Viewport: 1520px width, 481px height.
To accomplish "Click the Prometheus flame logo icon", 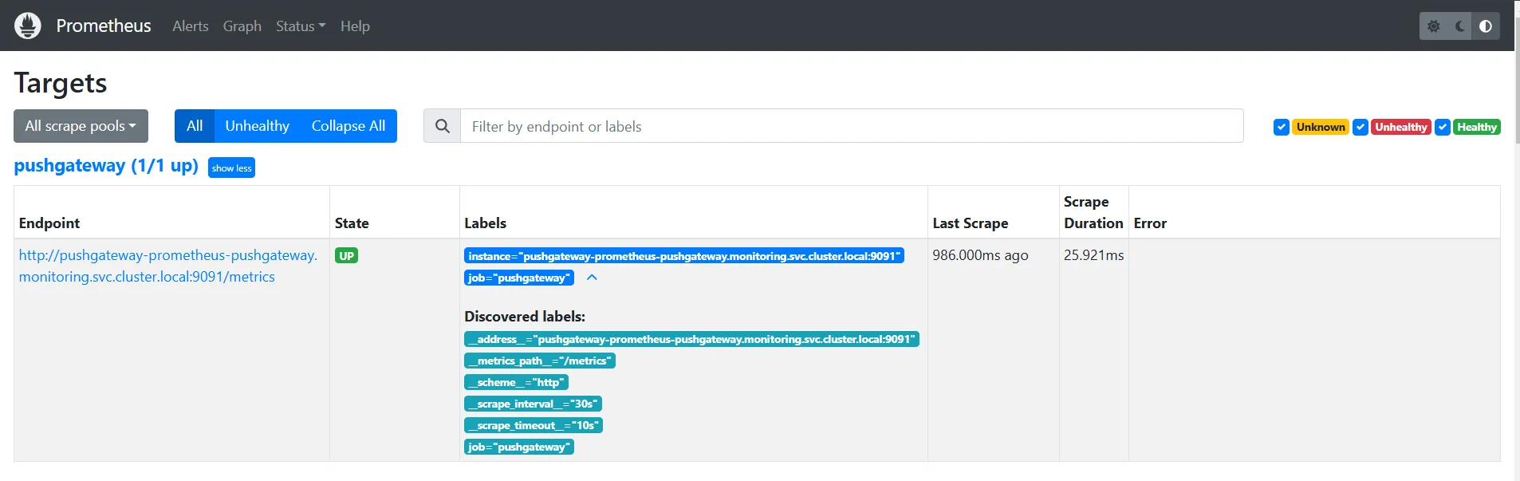I will (x=28, y=26).
